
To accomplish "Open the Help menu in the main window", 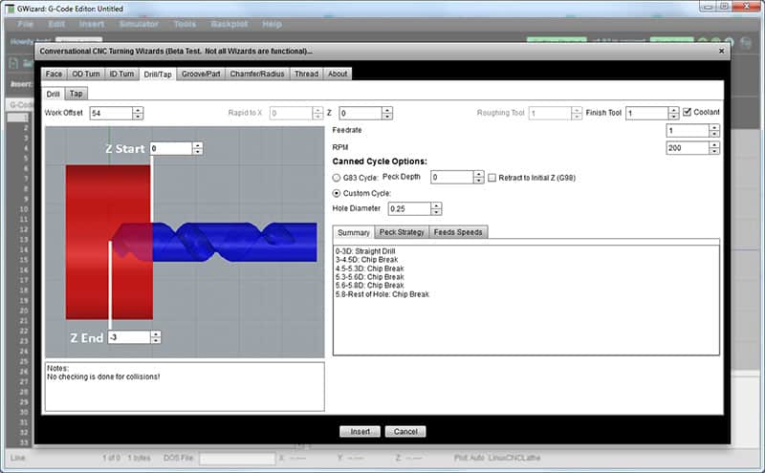I will [272, 24].
